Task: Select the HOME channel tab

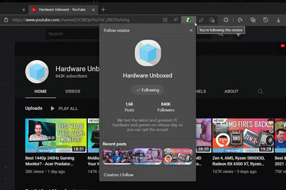Action: pos(41,91)
